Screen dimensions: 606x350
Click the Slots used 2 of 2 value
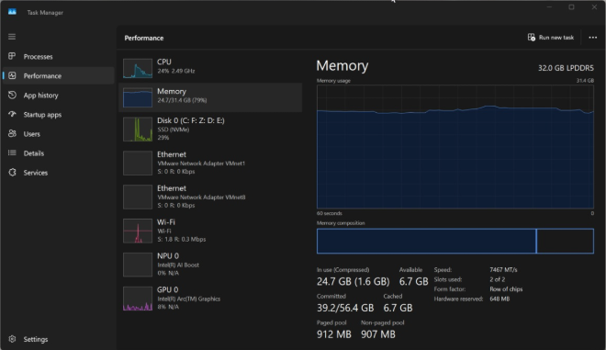pos(497,279)
